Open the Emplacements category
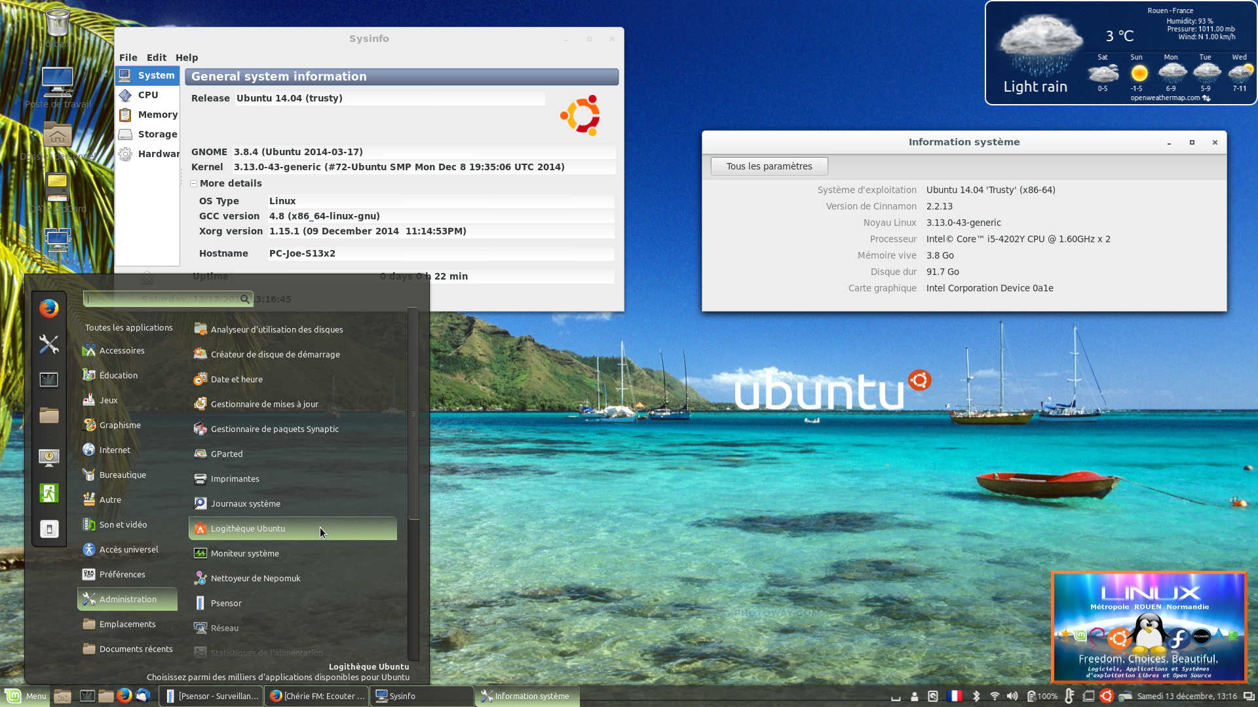Viewport: 1258px width, 707px height. click(x=128, y=625)
